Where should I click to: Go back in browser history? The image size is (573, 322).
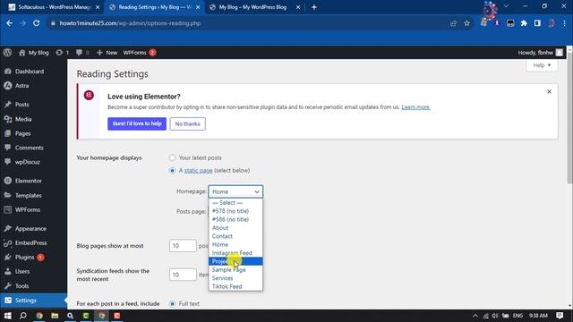[9, 23]
